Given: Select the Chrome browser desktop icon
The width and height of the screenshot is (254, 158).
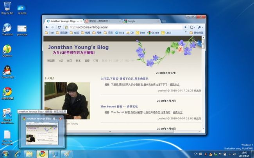Looking at the screenshot, I should 7,93.
